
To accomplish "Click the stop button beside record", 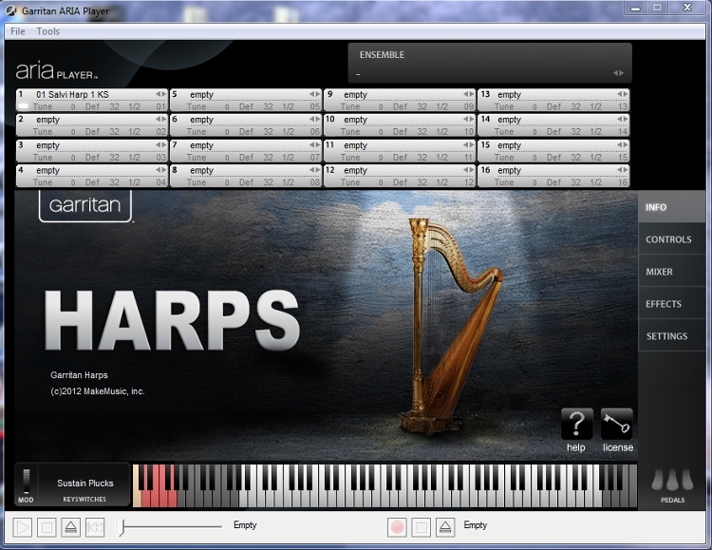I will 421,527.
